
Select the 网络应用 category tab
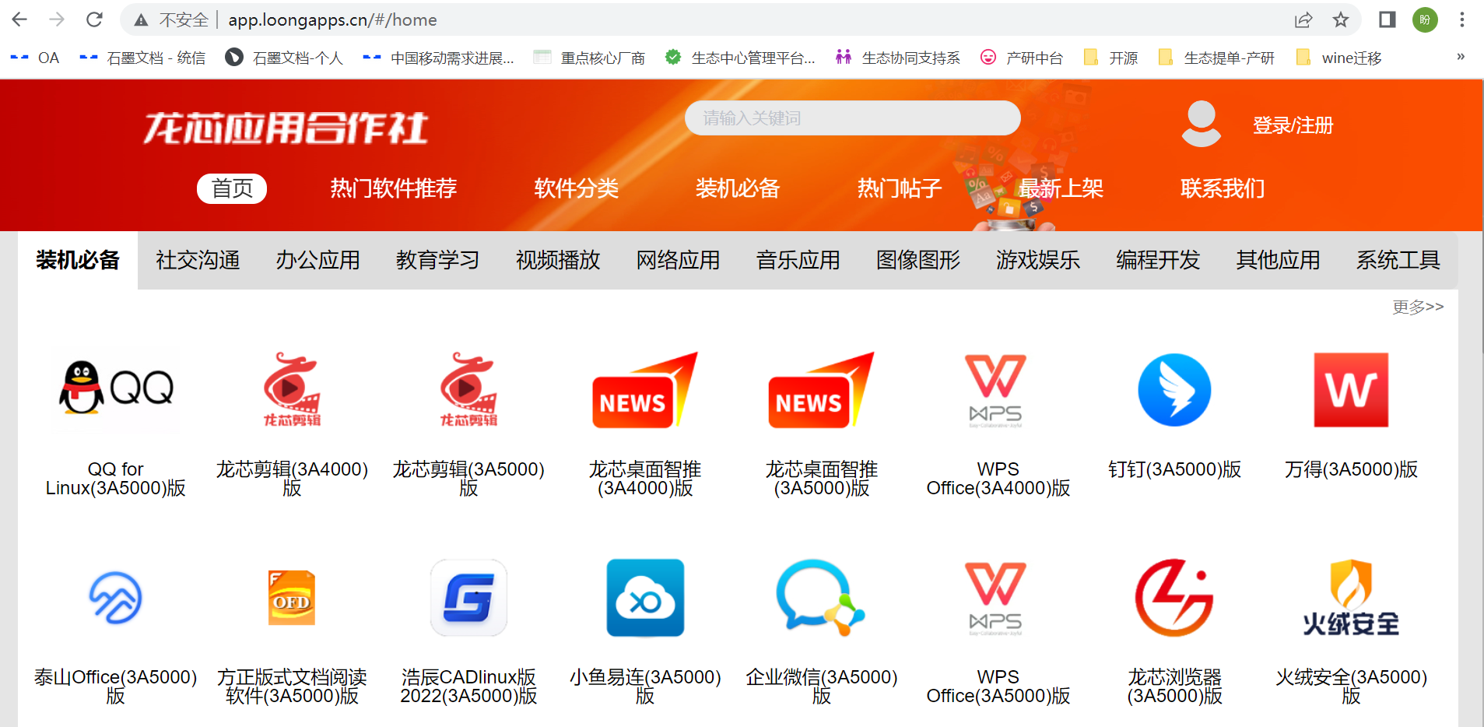point(678,260)
